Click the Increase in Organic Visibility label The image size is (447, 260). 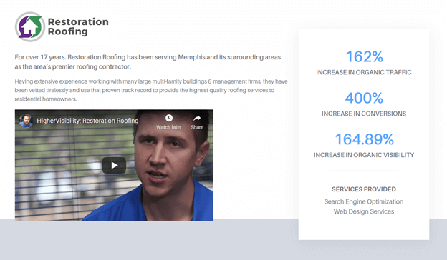click(364, 155)
